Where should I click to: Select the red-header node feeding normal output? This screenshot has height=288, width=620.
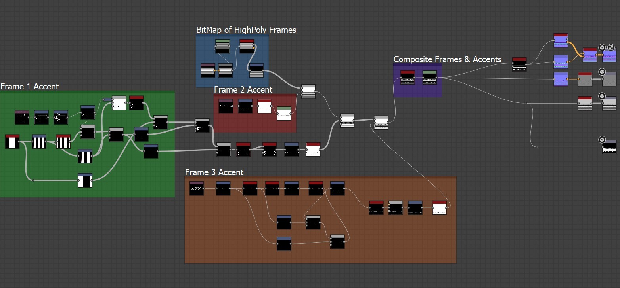coord(590,55)
